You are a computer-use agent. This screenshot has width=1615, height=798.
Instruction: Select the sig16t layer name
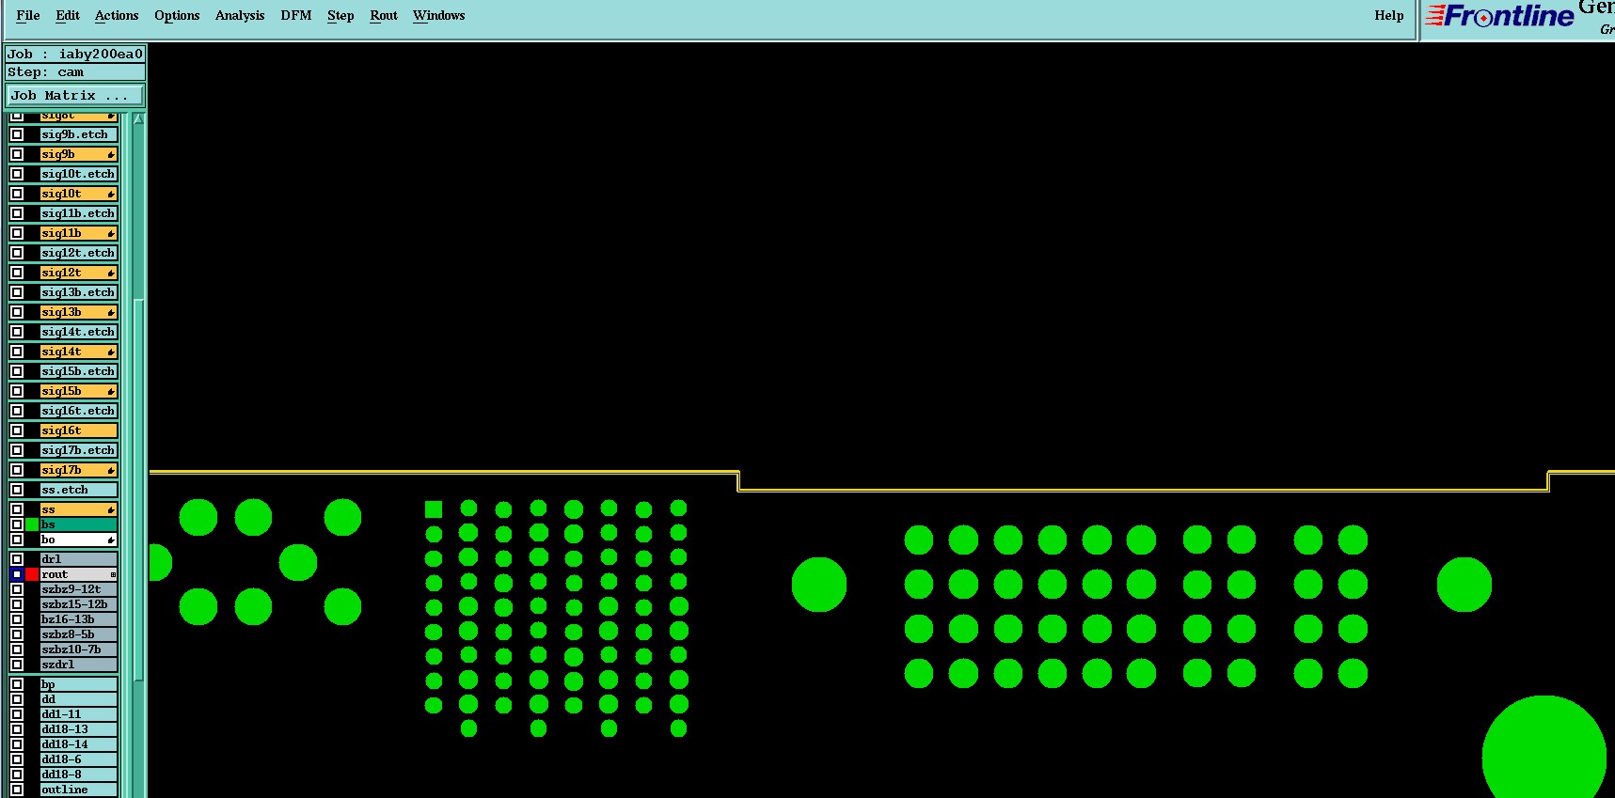[x=78, y=430]
